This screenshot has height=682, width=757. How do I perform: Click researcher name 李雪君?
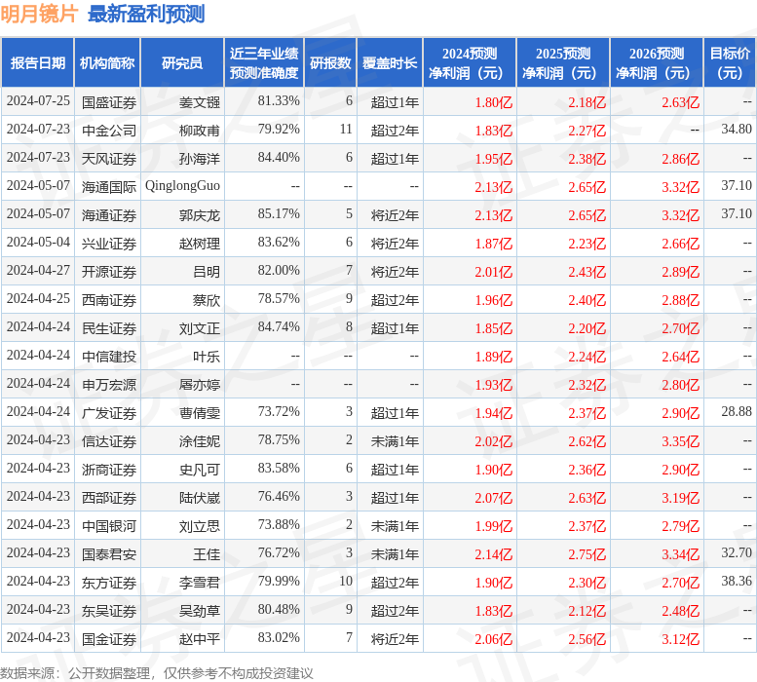(200, 582)
